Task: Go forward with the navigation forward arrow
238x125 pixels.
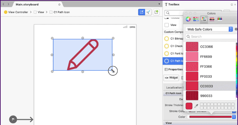Action: pyautogui.click(x=8, y=4)
